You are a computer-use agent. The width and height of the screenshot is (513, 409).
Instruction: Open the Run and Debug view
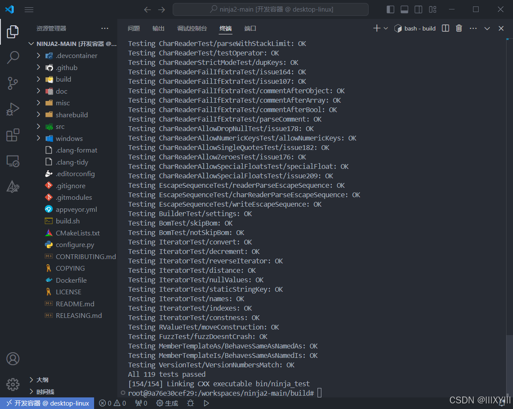[12, 109]
